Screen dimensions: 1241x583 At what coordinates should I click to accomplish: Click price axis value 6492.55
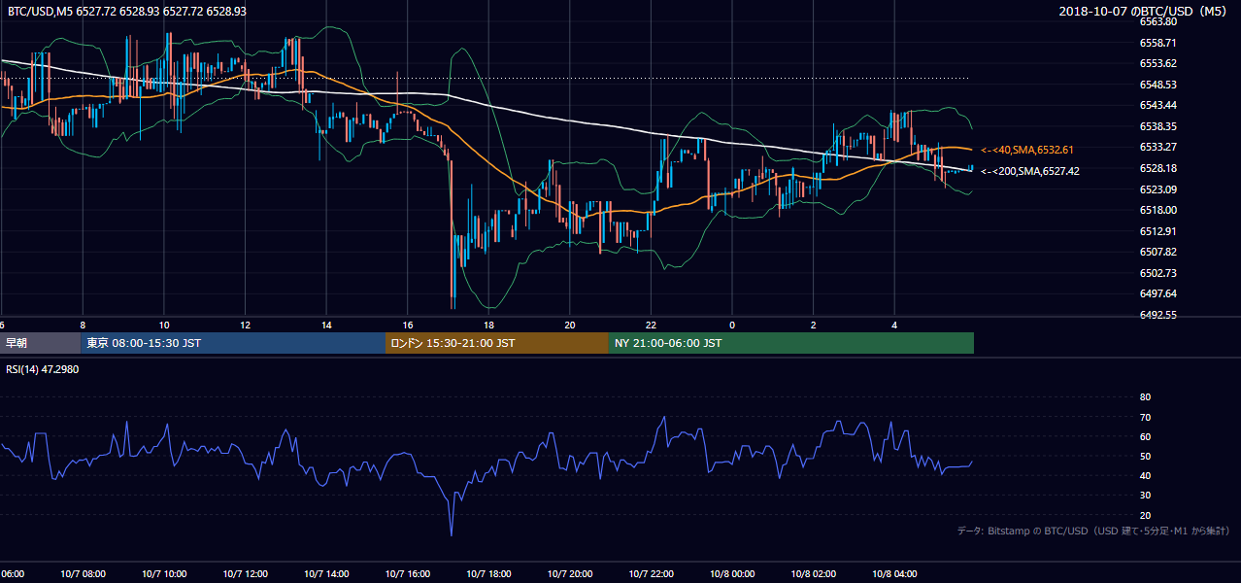(1157, 315)
